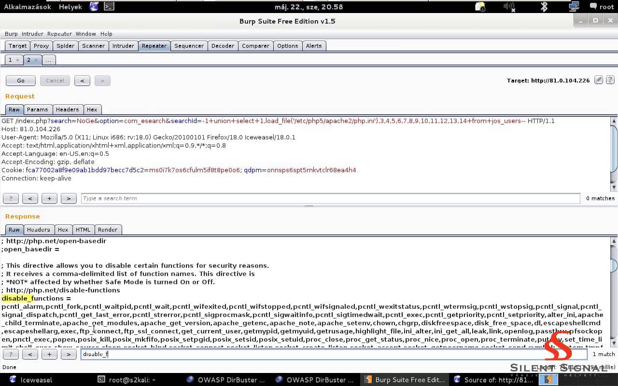Screen dimensions: 618x386
Task: Click the Iceweasel browser launcher in top panel
Action: (94, 7)
